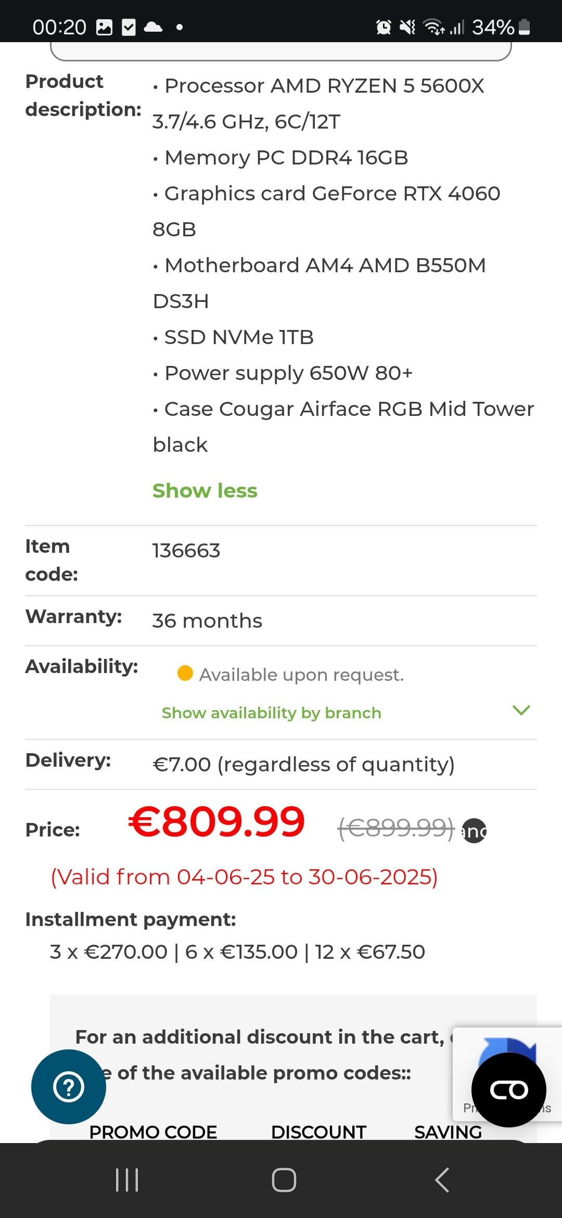Click the green chevron next to availability

pyautogui.click(x=521, y=710)
